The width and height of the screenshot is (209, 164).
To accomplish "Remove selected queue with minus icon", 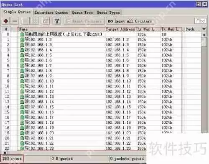I will click(15, 21).
